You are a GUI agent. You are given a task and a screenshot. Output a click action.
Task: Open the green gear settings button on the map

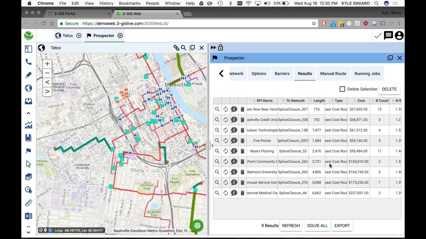coord(197,226)
